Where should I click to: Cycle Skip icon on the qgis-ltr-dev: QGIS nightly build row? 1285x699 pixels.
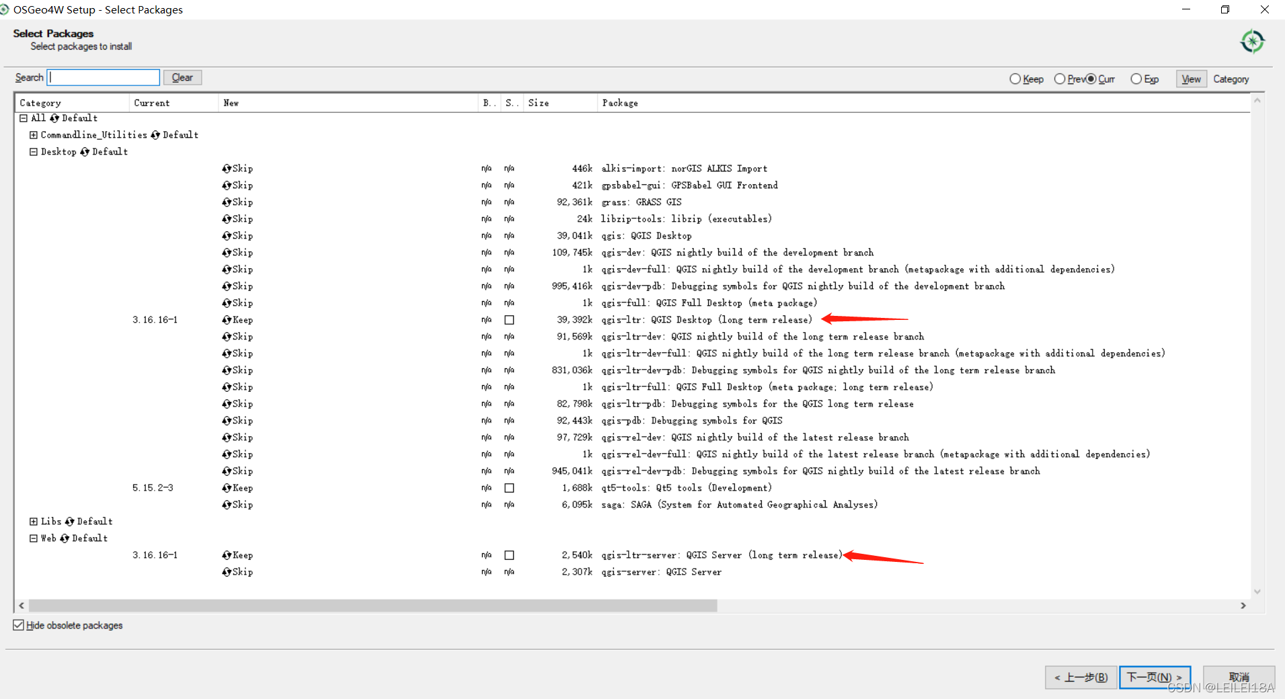click(x=227, y=337)
